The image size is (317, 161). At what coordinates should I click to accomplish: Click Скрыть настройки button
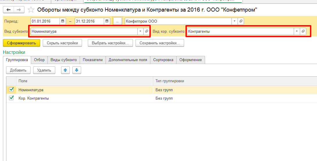pos(63,43)
